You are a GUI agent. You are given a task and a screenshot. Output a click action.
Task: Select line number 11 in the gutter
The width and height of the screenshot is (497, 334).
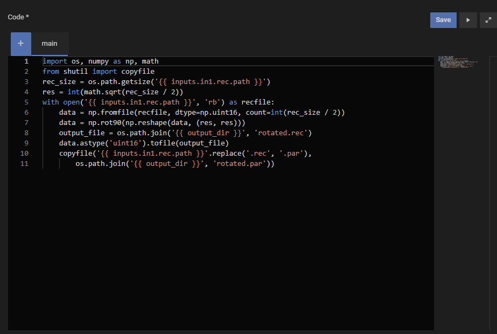click(24, 164)
